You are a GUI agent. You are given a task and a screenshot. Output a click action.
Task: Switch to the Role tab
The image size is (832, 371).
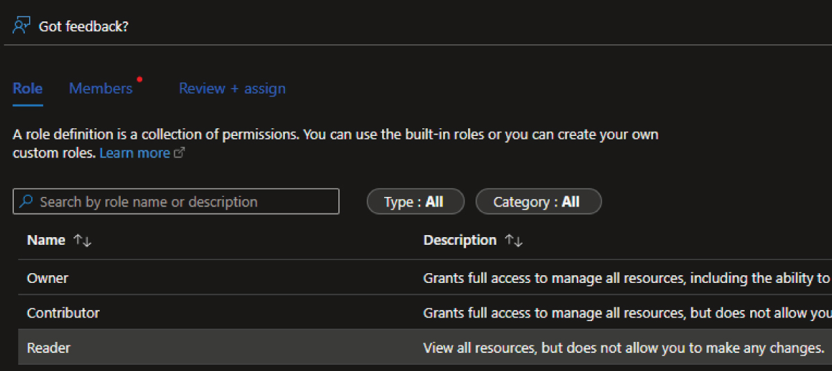click(28, 89)
